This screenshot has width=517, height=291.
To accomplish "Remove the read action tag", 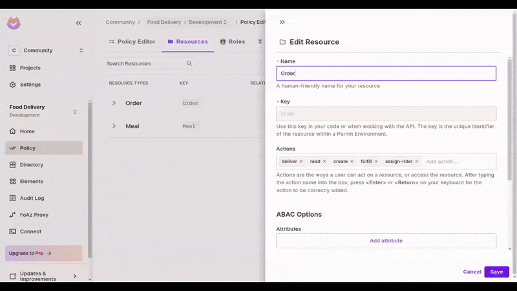I will tap(324, 161).
